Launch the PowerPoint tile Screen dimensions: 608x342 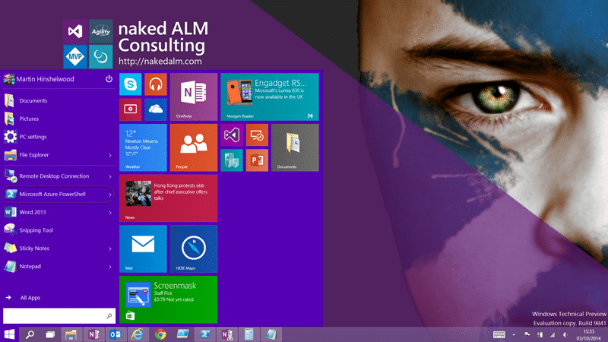257,160
